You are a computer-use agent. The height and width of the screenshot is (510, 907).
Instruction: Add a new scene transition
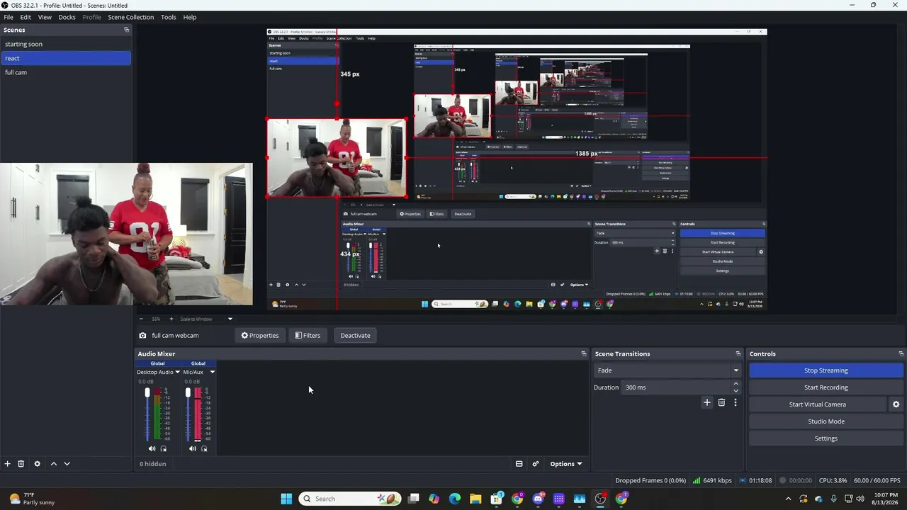click(x=706, y=402)
